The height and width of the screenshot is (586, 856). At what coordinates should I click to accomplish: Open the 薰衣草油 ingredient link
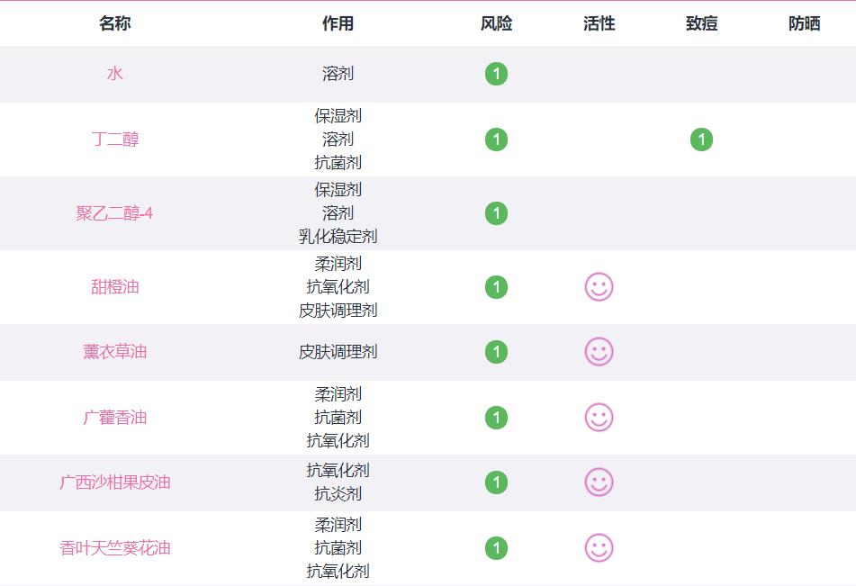pyautogui.click(x=115, y=352)
